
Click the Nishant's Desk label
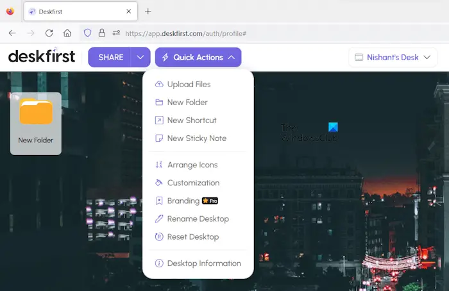click(393, 57)
